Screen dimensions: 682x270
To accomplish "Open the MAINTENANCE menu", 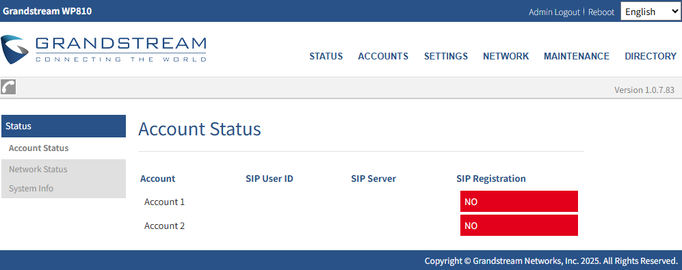I will (x=576, y=56).
